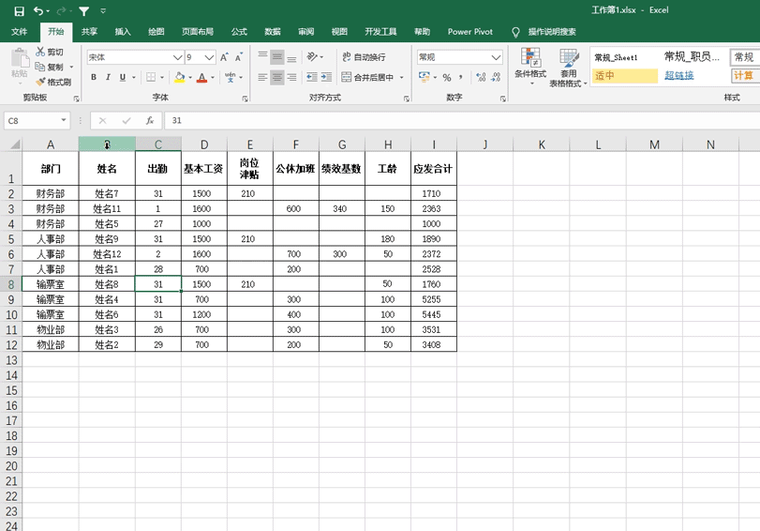Open Conditional Formatting

pos(530,66)
